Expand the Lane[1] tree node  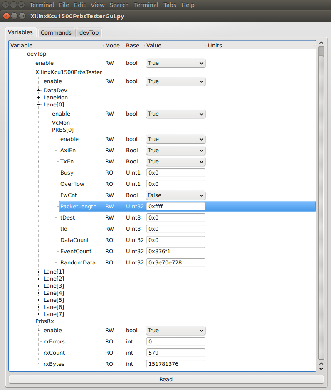coord(39,272)
